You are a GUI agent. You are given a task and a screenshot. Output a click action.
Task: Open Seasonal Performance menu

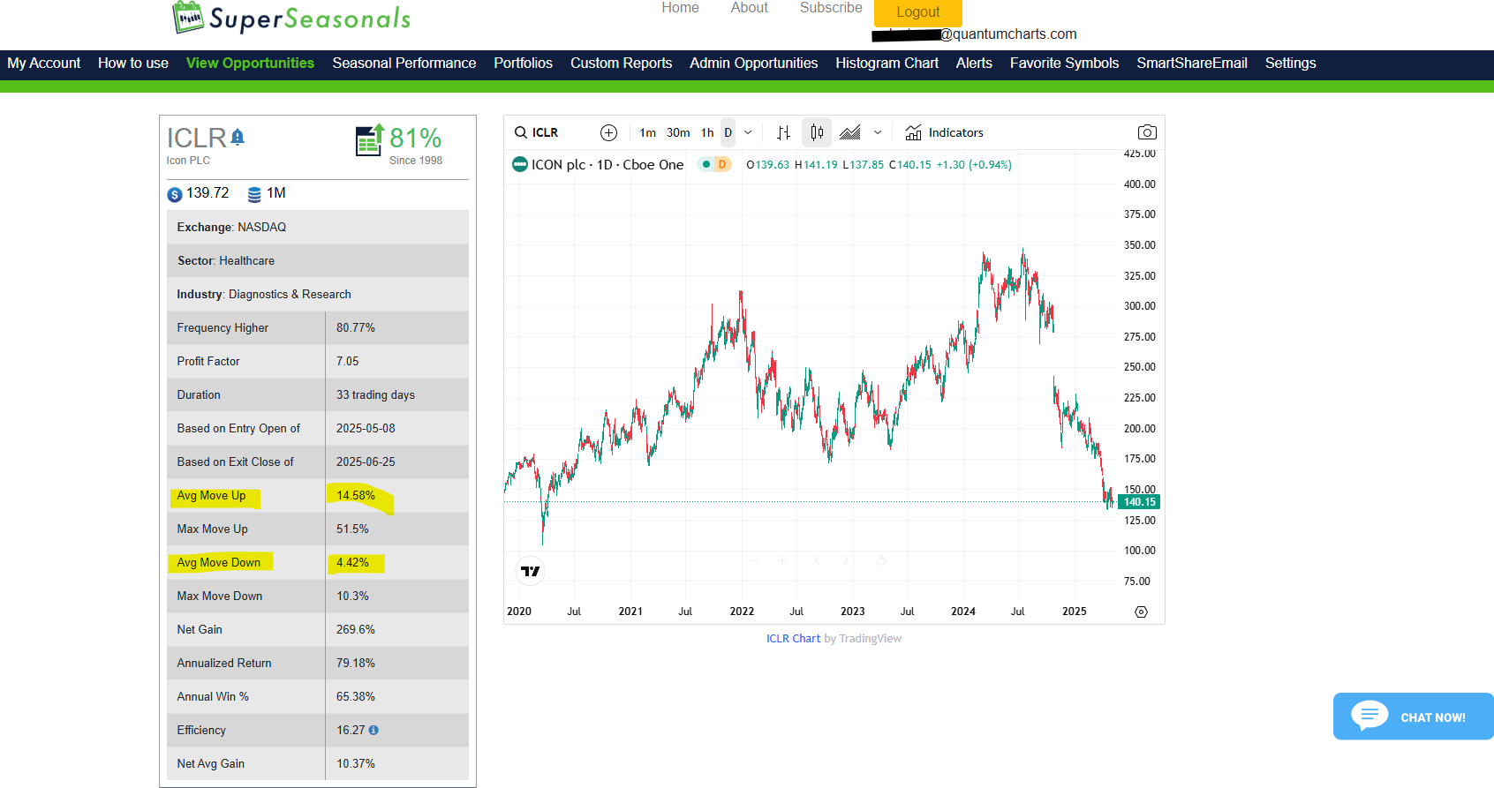(x=404, y=63)
